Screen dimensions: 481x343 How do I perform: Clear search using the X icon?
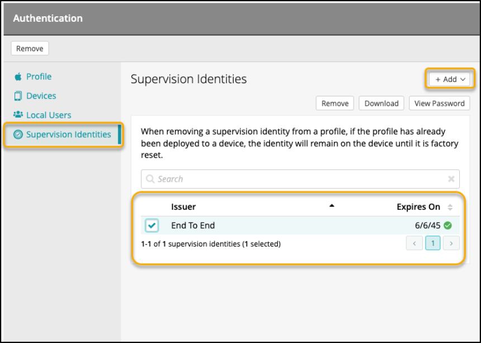tap(451, 179)
